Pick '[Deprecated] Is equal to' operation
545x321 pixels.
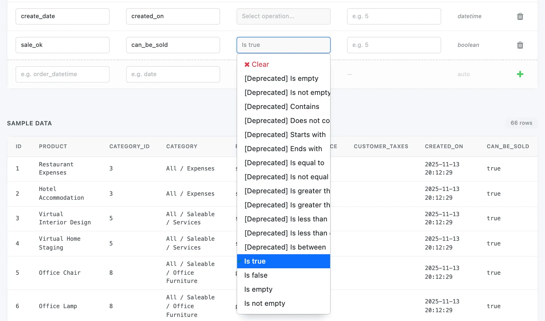click(284, 163)
